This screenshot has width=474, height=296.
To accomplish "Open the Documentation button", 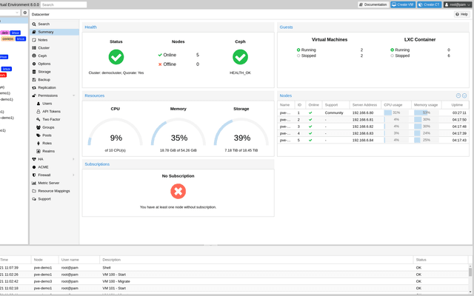I will click(373, 4).
